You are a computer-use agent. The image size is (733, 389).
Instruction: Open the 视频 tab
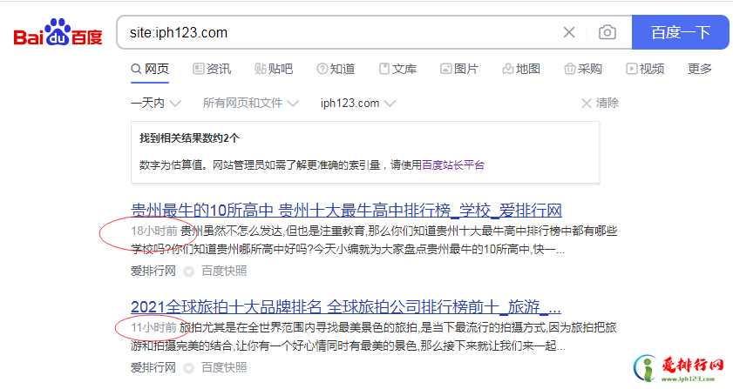tap(645, 69)
